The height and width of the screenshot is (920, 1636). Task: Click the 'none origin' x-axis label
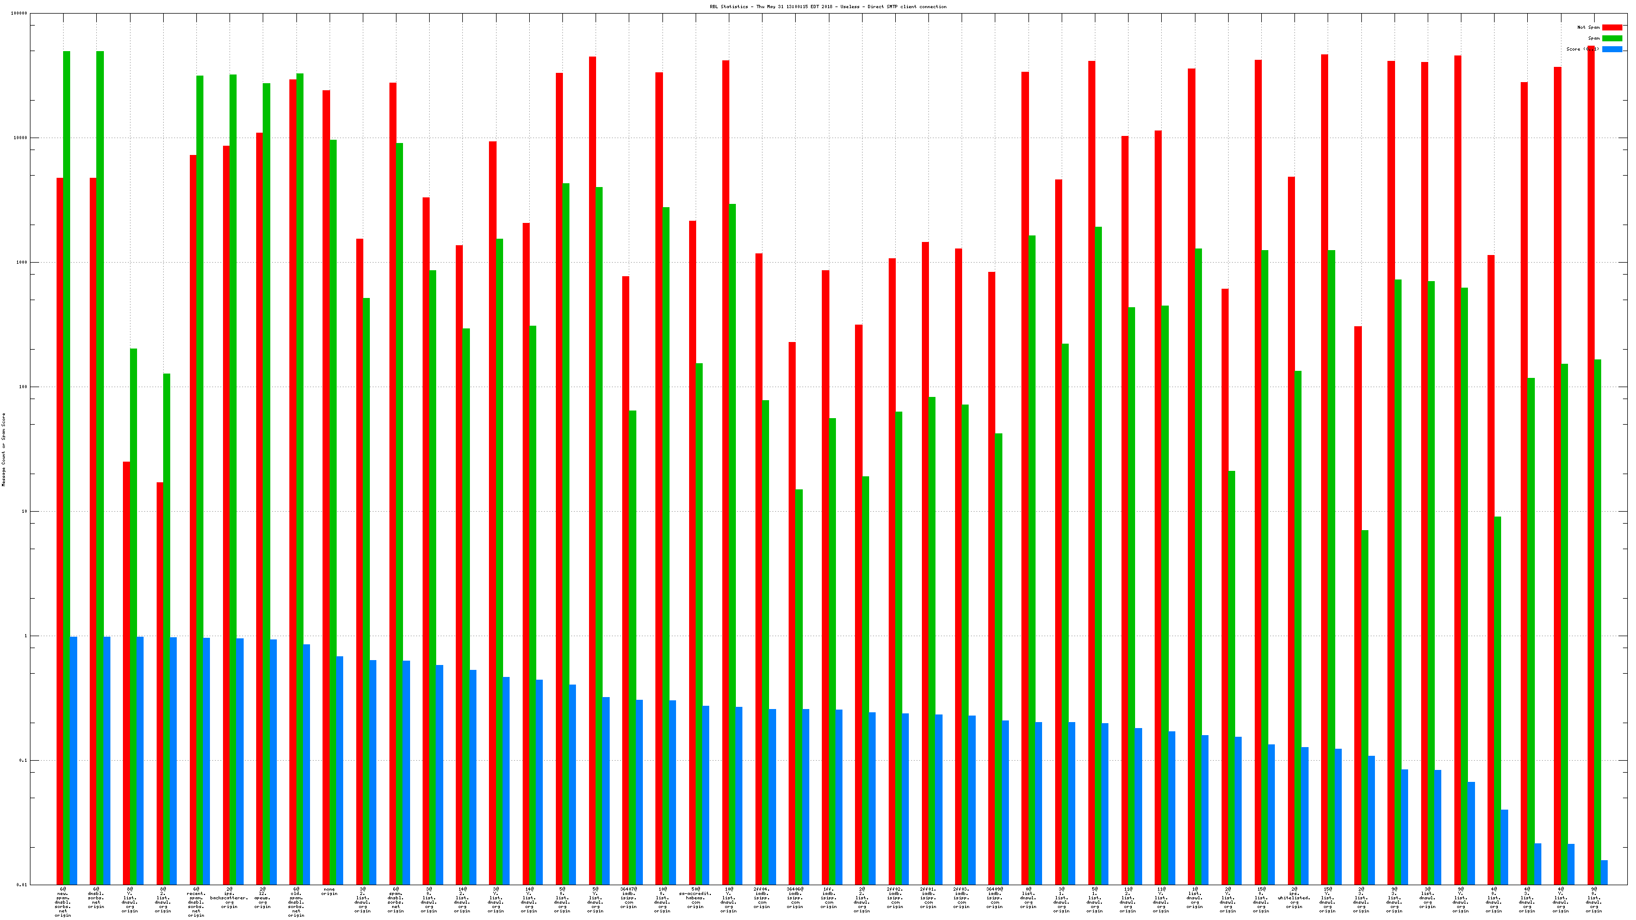[329, 891]
